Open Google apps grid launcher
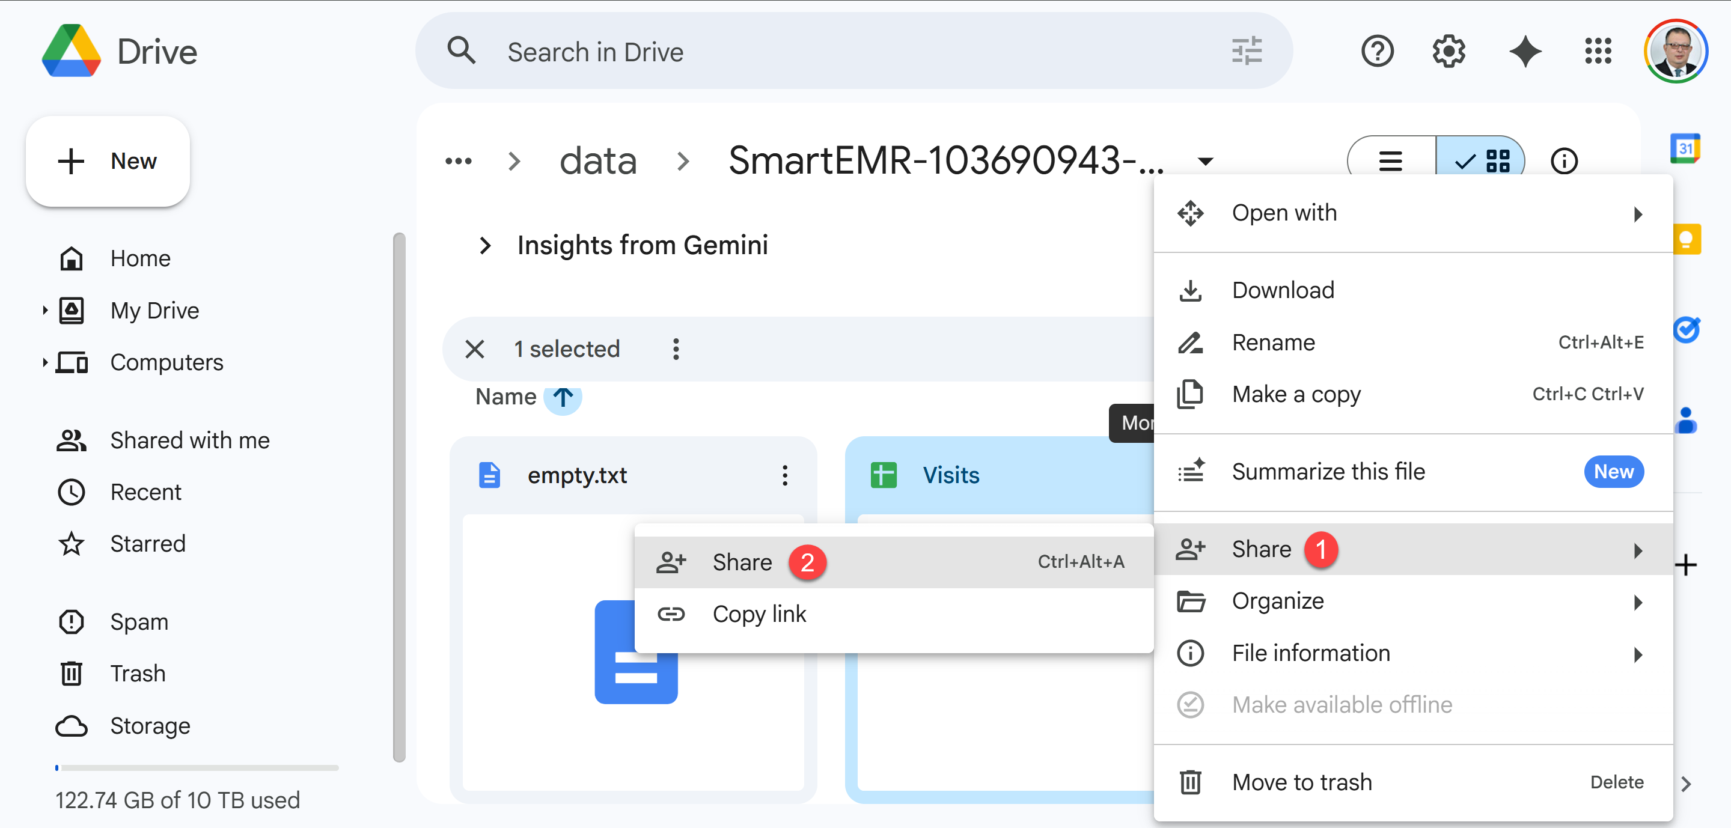 pos(1598,52)
